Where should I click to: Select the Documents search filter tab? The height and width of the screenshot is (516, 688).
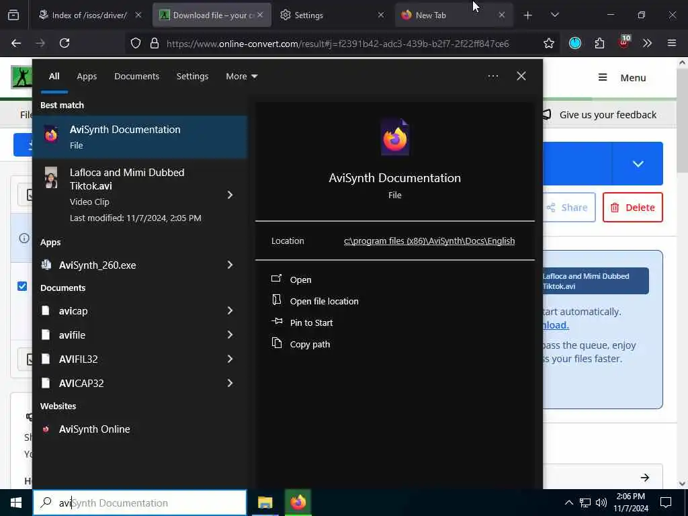[x=136, y=77]
